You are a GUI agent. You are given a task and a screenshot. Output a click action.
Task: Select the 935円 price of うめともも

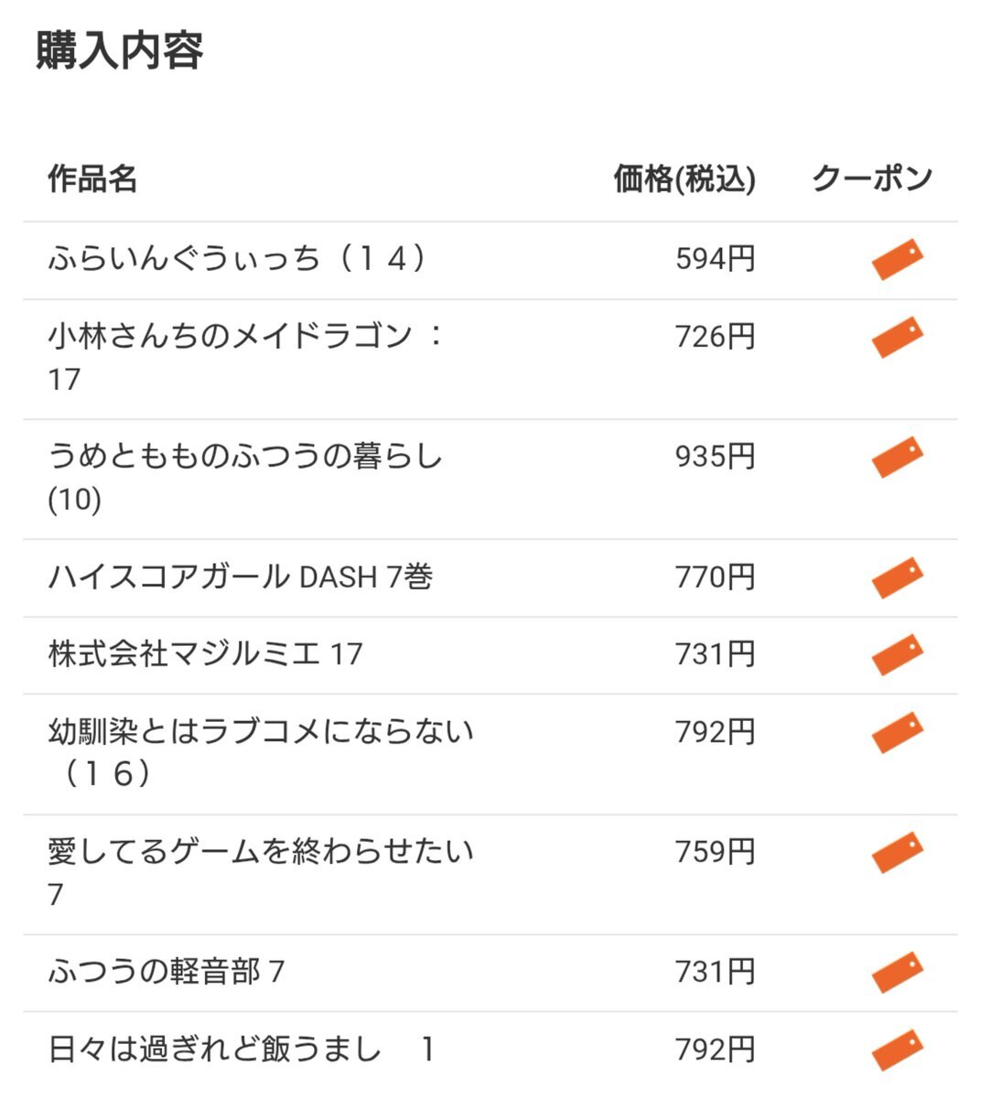716,457
